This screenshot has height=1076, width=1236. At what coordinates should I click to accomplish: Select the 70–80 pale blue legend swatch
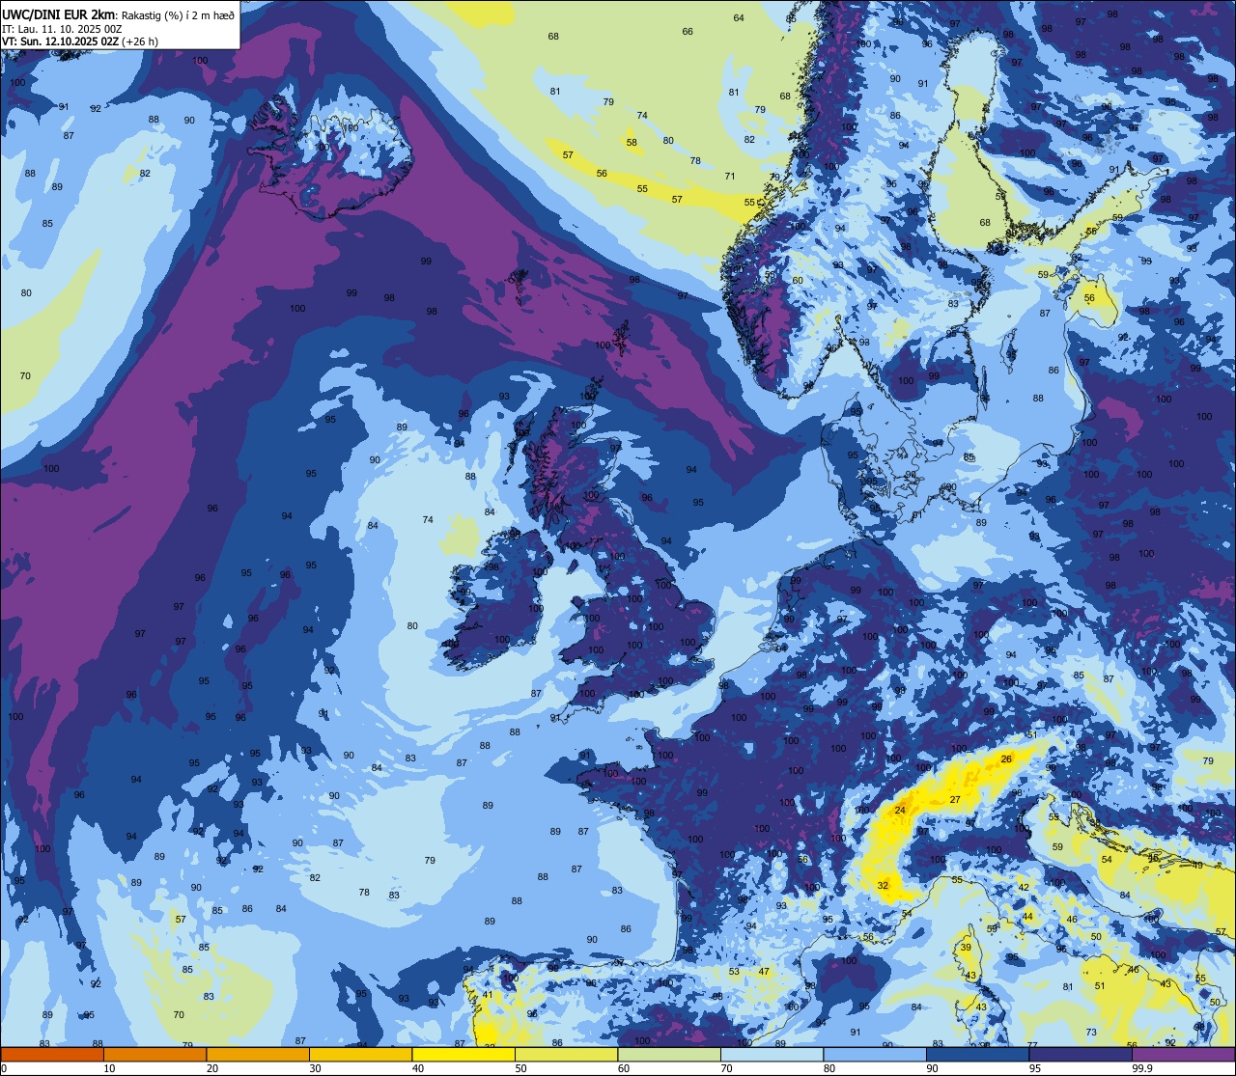click(772, 1054)
